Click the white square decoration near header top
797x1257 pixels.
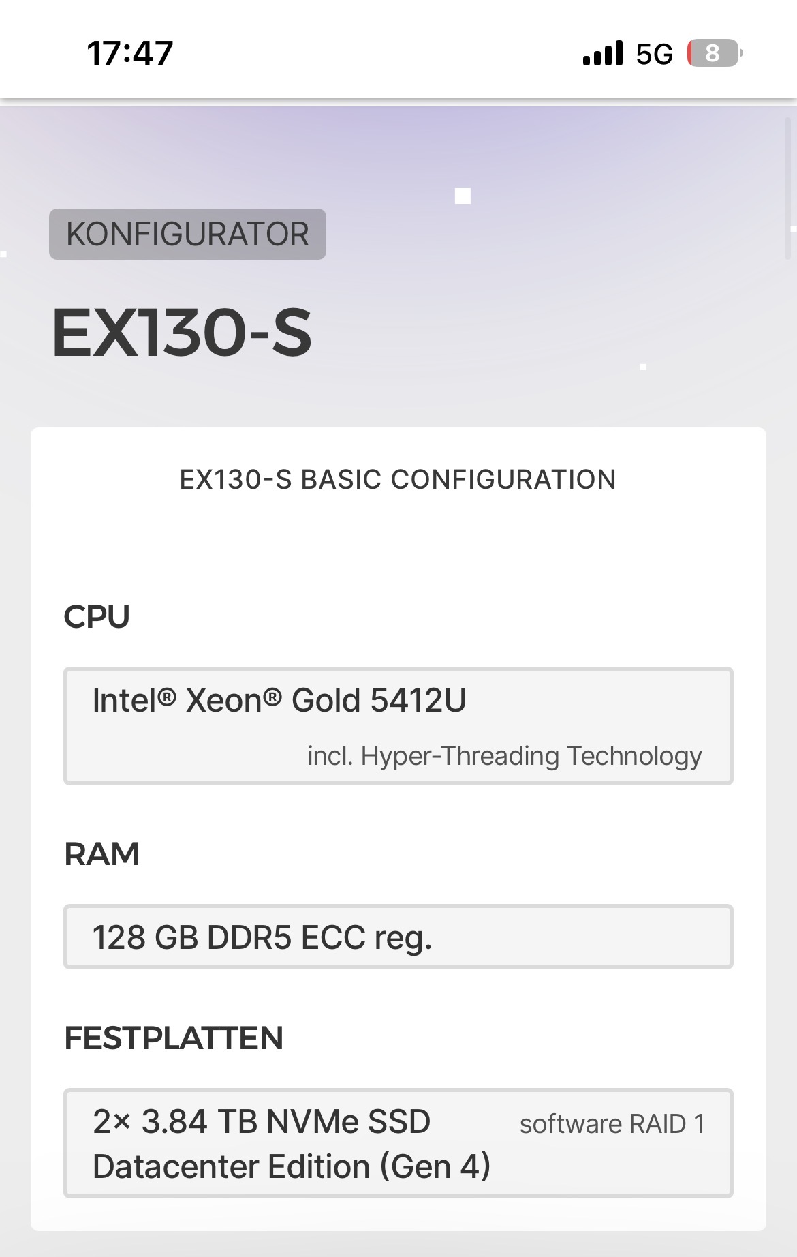pos(463,196)
